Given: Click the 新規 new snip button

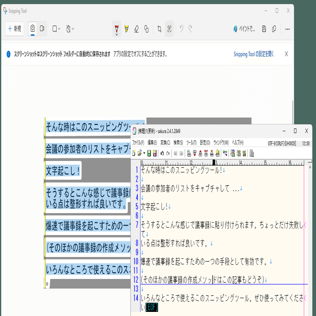Looking at the screenshot, I should 15,29.
